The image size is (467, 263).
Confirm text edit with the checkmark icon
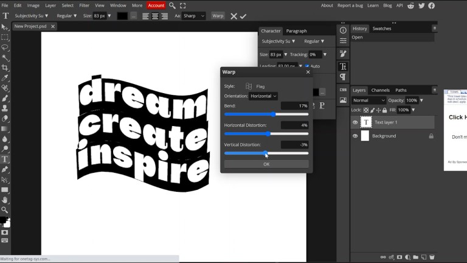[243, 16]
